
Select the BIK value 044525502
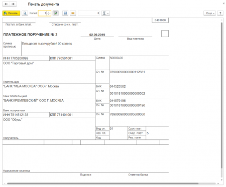(118, 87)
